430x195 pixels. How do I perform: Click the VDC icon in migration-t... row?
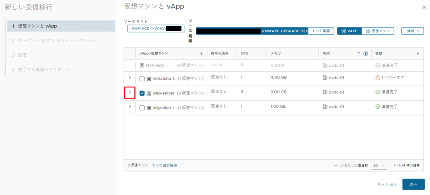pyautogui.click(x=325, y=106)
